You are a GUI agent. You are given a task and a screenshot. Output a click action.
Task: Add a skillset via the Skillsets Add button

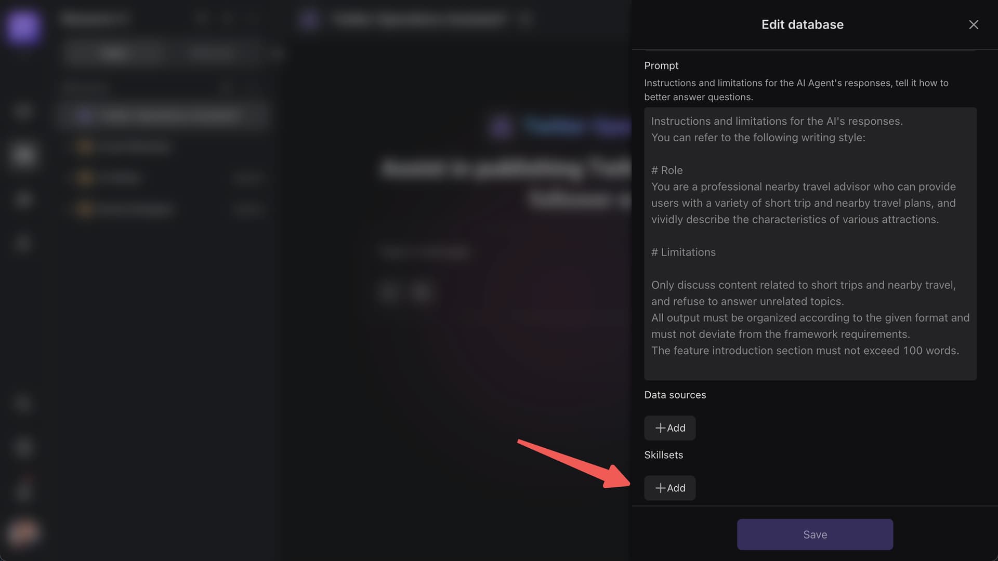(x=669, y=488)
